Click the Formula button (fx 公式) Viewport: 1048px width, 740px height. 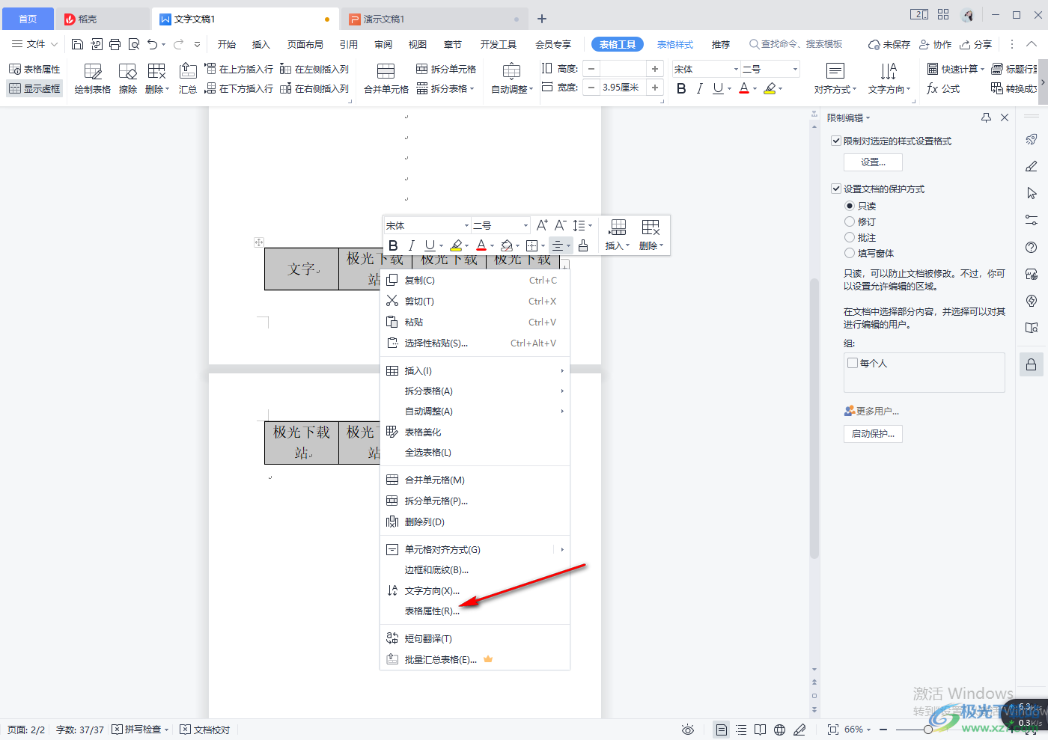click(943, 88)
